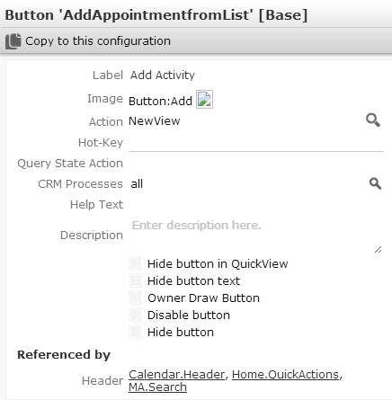Tick the Disable button checkbox
Viewport: 392px width, 400px height.
coord(136,315)
